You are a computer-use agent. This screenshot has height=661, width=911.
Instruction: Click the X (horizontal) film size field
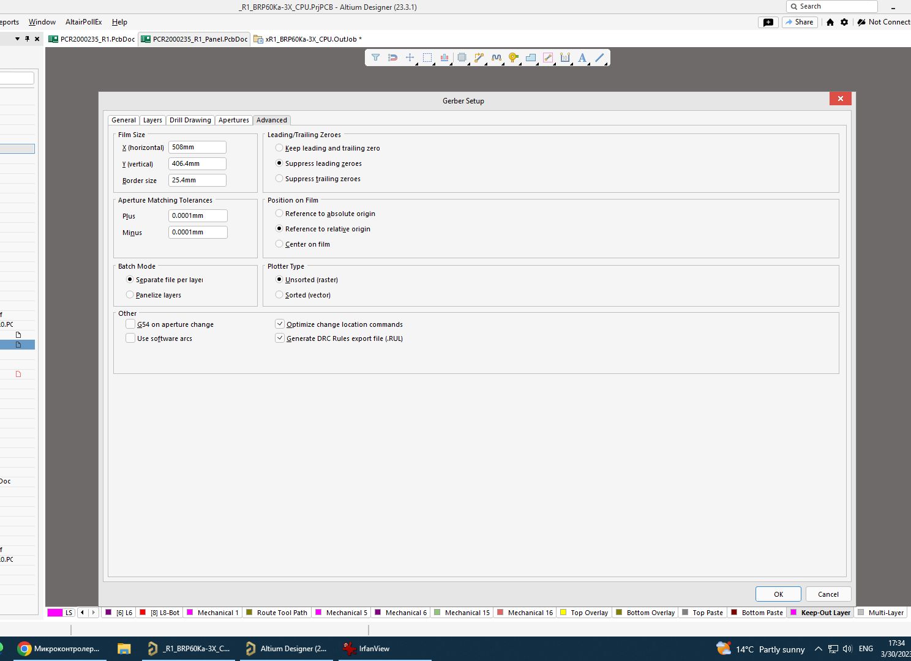(197, 147)
